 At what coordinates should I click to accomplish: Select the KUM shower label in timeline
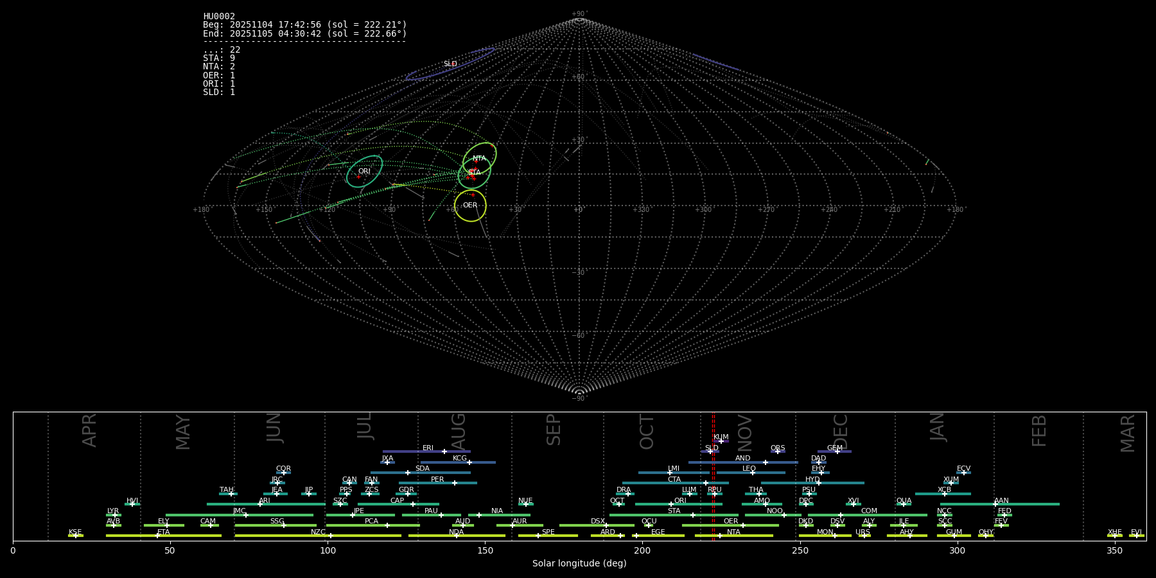click(x=721, y=437)
